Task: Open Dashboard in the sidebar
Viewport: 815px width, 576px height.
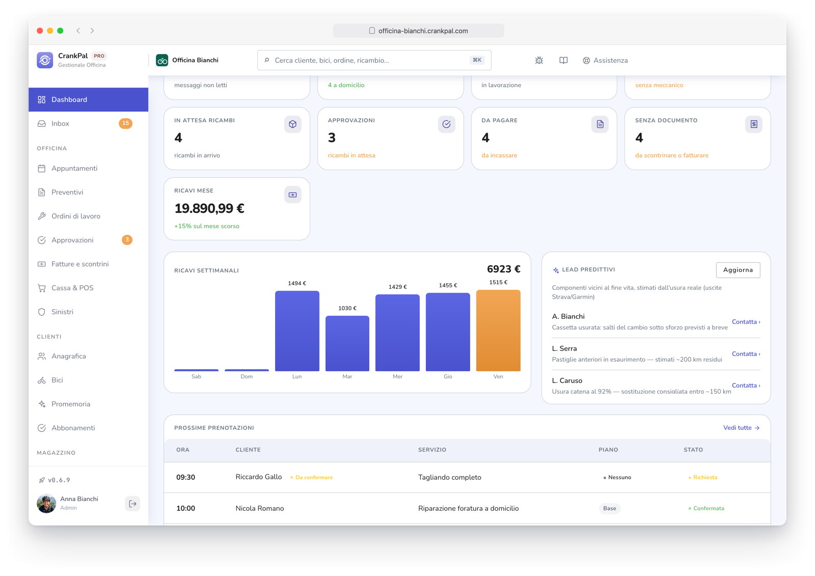Action: point(89,99)
